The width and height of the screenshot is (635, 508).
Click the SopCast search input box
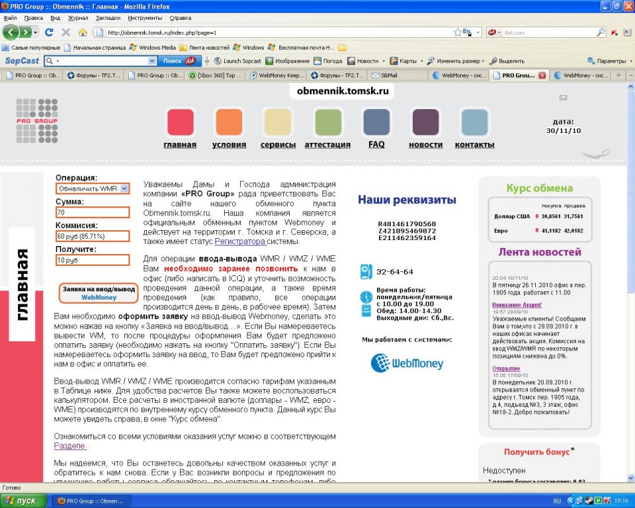101,61
